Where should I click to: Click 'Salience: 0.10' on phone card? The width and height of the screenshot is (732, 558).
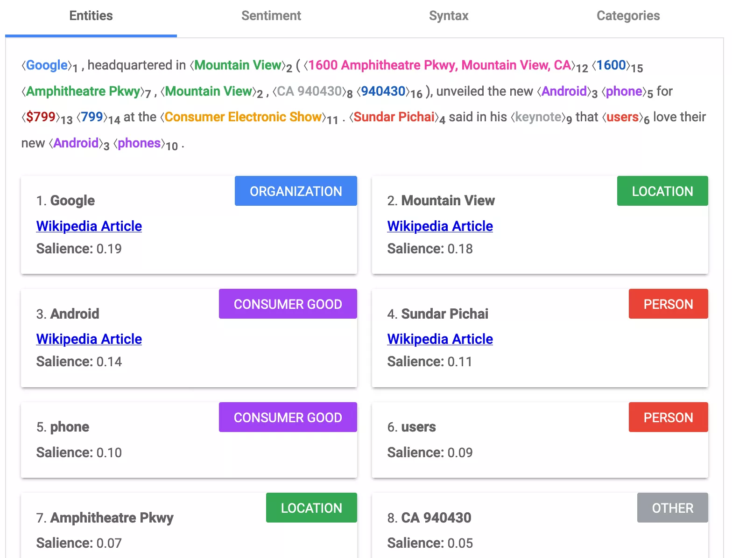coord(79,453)
